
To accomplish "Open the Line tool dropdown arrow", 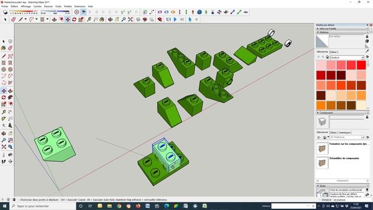I will click(26, 19).
